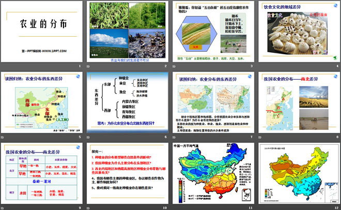The image size is (341, 210).
Task: Select slide 4 titled 饮食文化的地域差异
Action: pyautogui.click(x=299, y=32)
